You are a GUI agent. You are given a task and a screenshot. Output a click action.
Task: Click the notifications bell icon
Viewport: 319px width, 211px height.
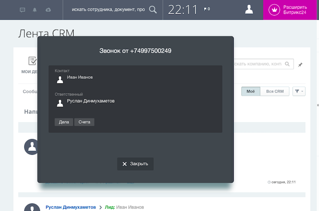tap(35, 10)
